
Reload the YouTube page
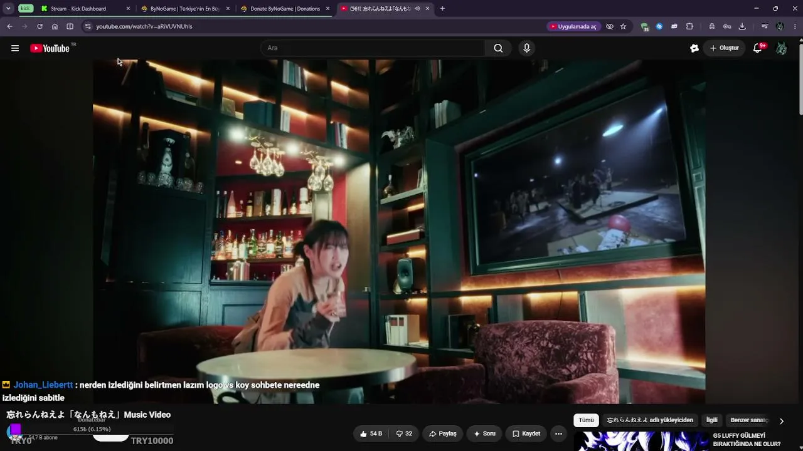coord(40,26)
